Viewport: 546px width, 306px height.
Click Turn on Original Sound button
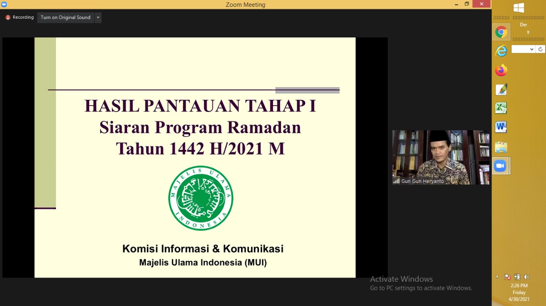[x=65, y=17]
